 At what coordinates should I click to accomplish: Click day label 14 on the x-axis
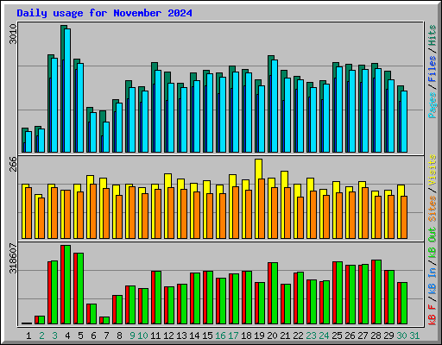pyautogui.click(x=194, y=336)
